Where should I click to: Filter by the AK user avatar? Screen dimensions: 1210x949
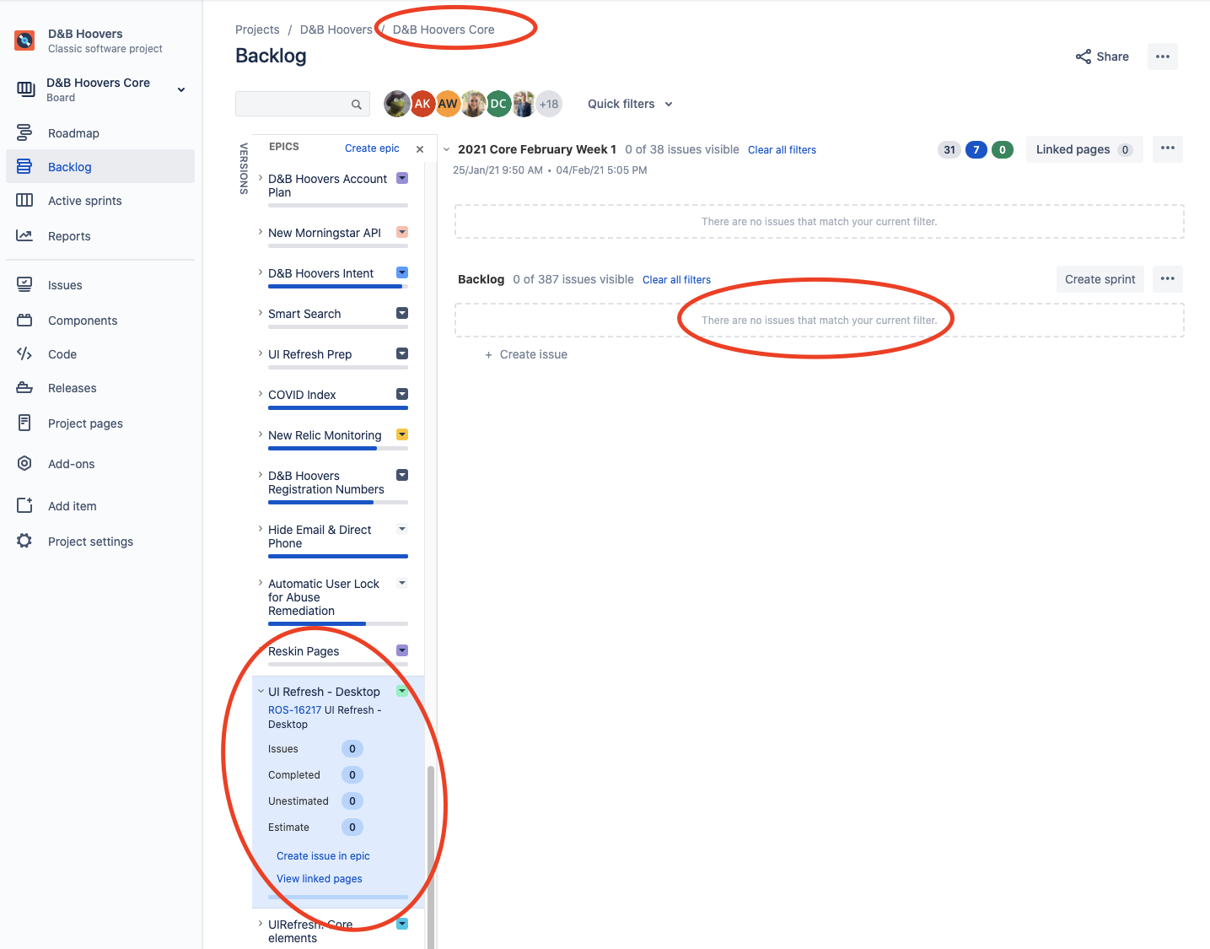pos(422,104)
